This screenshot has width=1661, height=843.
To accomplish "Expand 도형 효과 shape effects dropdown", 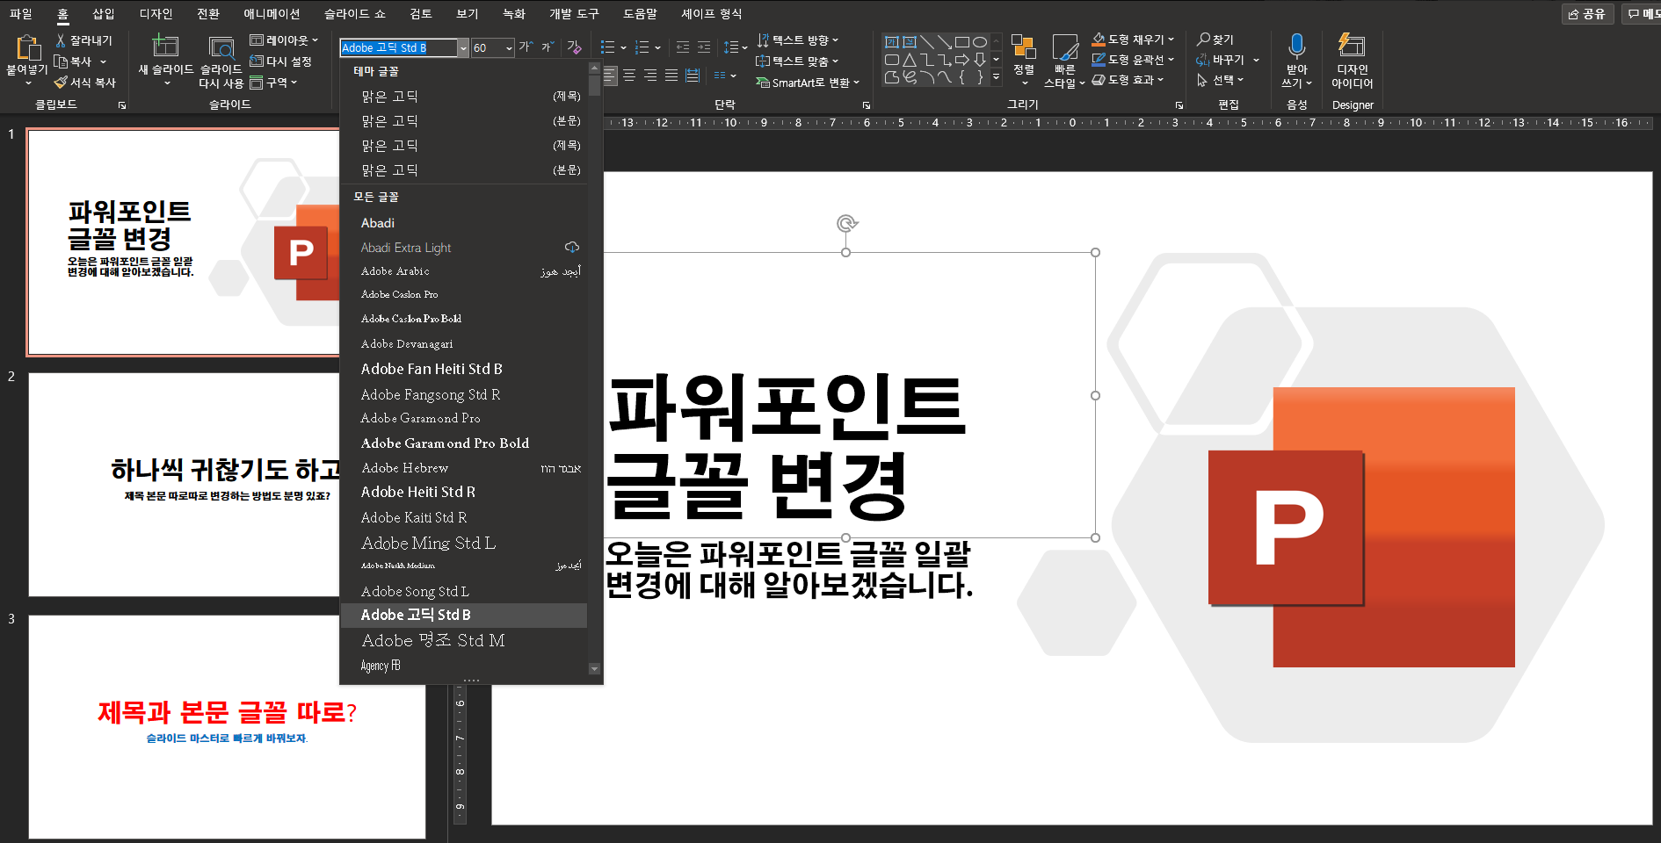I will point(1160,80).
